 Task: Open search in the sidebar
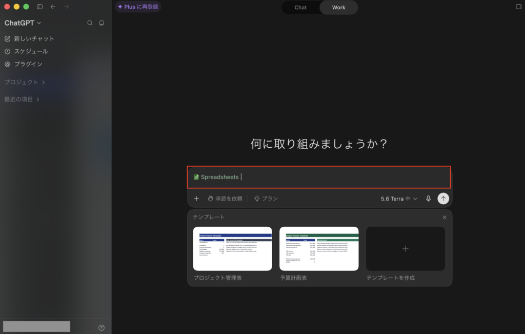(90, 23)
